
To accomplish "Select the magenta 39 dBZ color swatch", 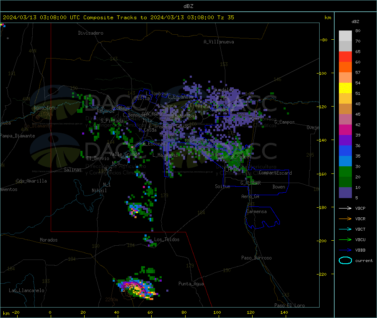I will [345, 130].
